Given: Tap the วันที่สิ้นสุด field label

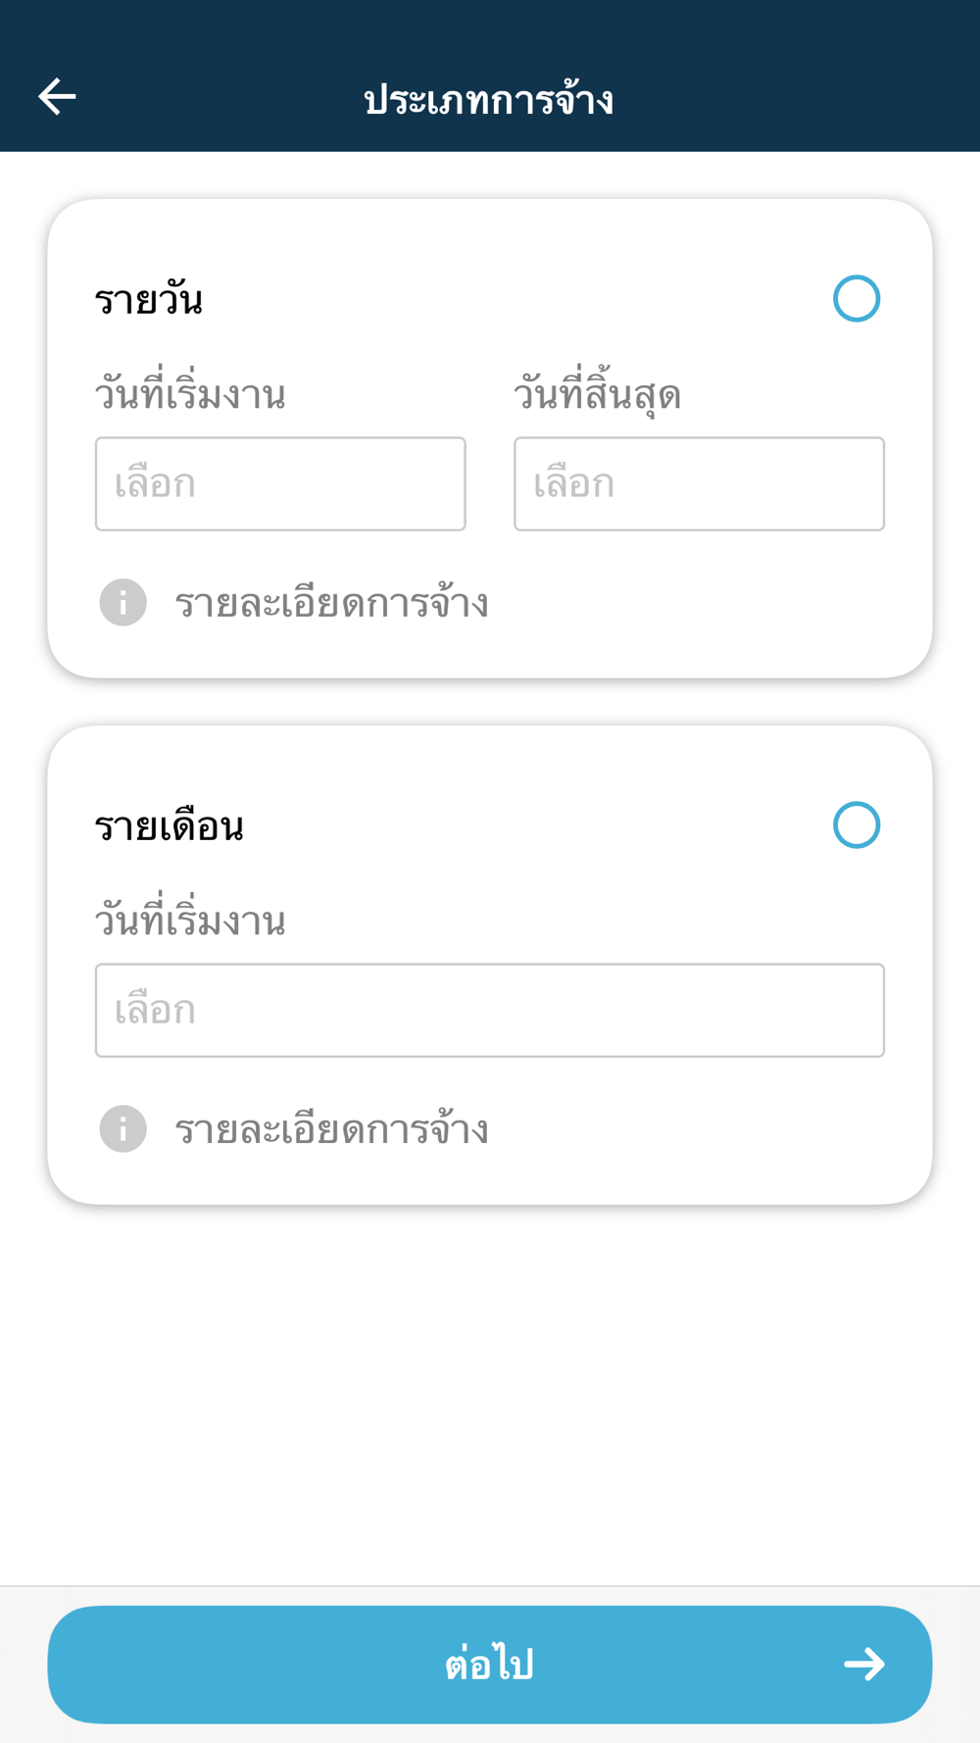Looking at the screenshot, I should pyautogui.click(x=597, y=395).
